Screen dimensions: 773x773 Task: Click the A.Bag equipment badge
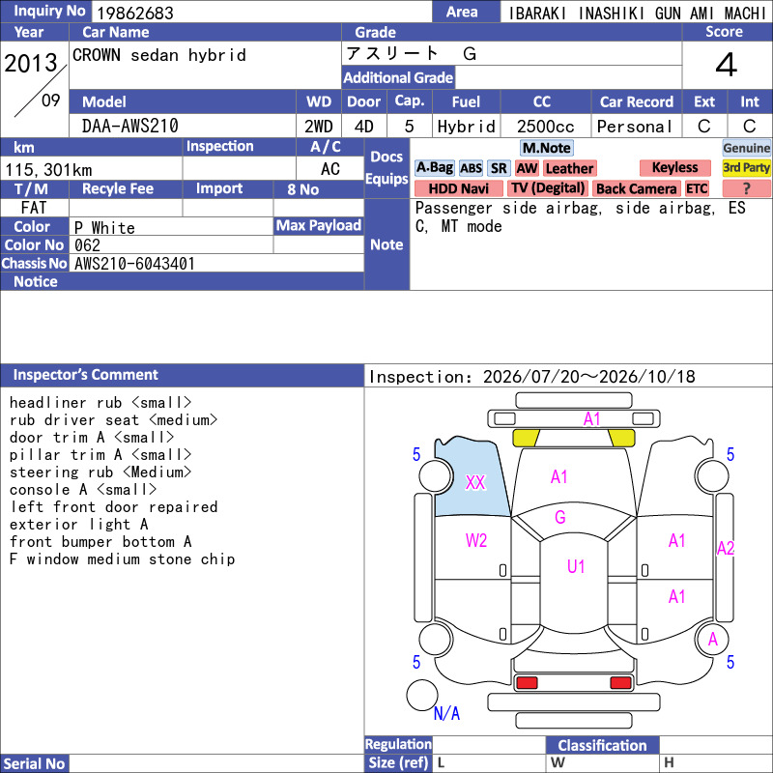(x=434, y=168)
